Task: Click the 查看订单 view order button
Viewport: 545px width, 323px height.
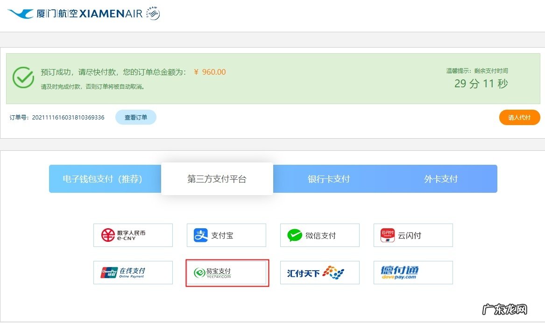Action: pos(135,117)
